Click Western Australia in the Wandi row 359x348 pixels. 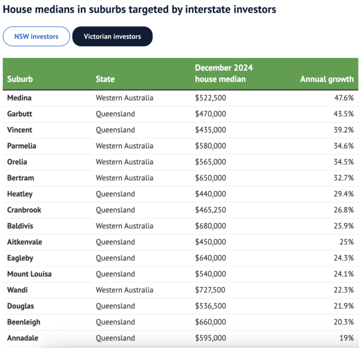(124, 290)
